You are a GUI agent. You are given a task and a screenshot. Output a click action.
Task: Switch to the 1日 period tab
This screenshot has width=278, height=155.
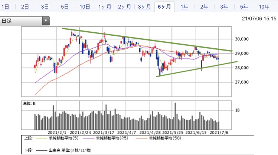(5, 7)
